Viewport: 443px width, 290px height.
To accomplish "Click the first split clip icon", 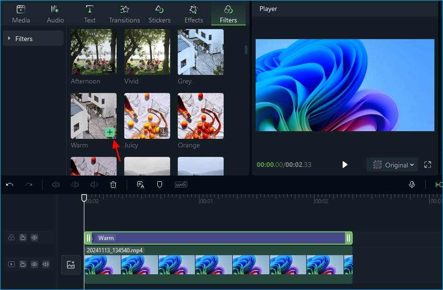I will point(55,185).
